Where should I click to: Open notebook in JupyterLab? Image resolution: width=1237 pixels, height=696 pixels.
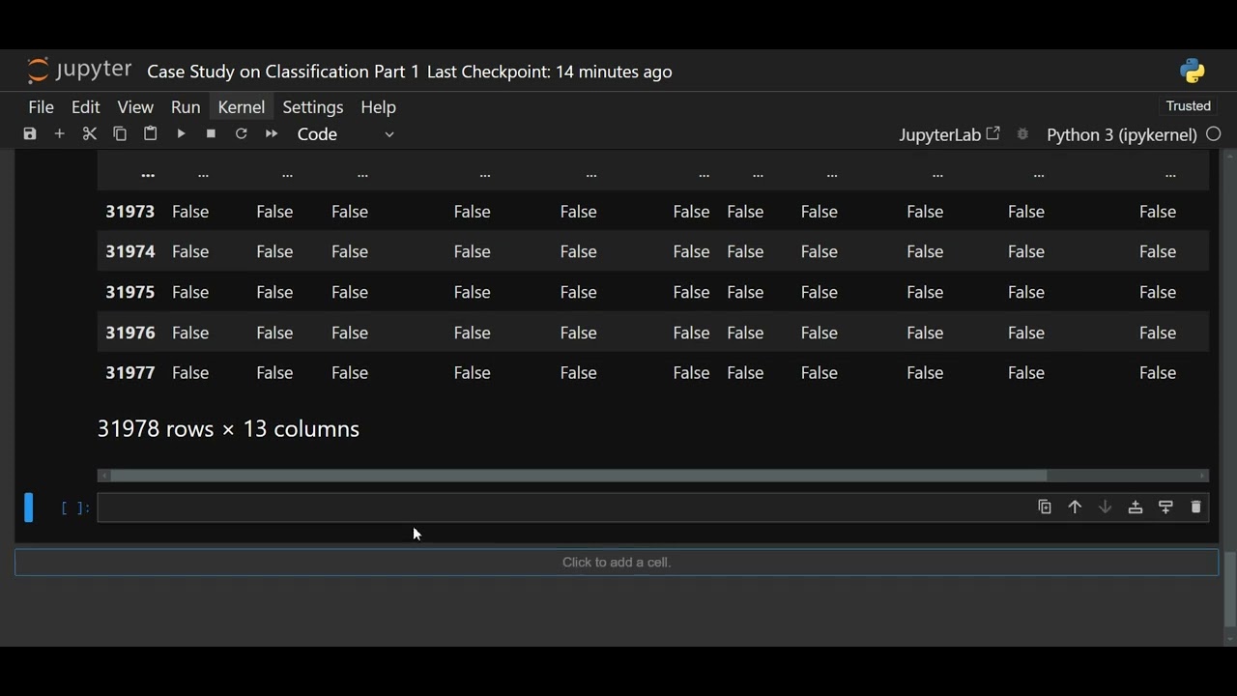click(x=948, y=134)
